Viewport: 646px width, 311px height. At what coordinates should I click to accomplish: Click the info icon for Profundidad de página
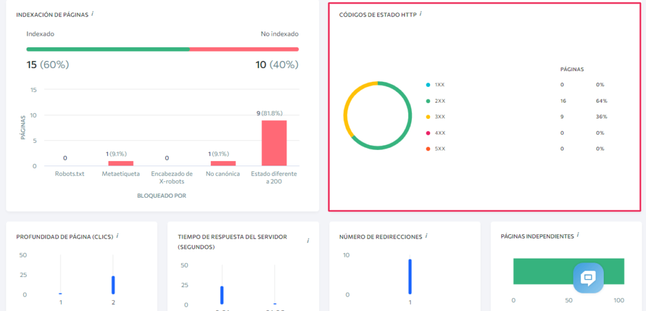point(117,235)
